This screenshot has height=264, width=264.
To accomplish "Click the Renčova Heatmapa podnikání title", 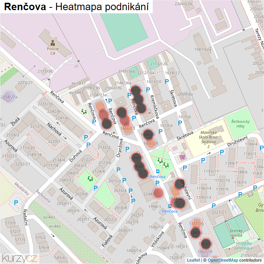I will click(x=77, y=7).
